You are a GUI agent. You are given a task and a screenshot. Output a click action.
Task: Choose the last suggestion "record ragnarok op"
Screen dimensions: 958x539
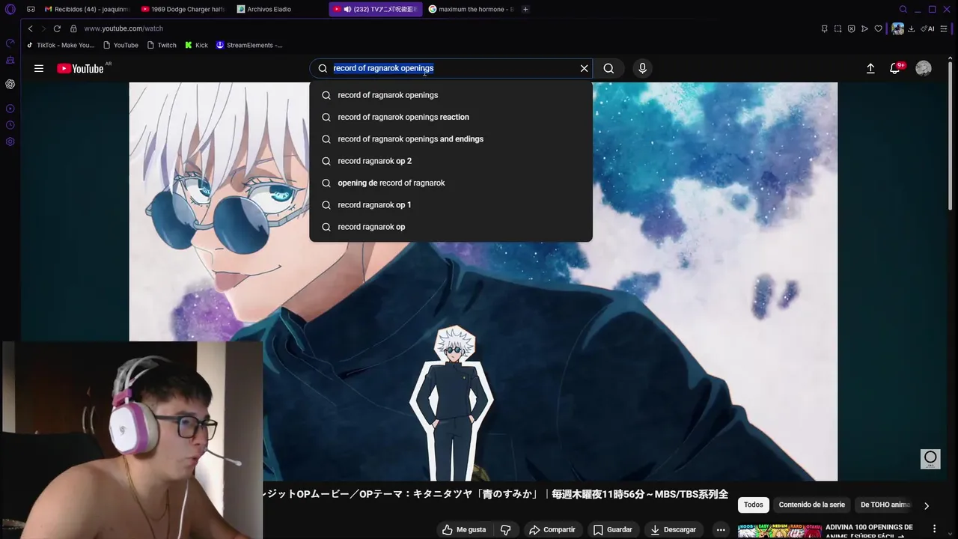451,227
